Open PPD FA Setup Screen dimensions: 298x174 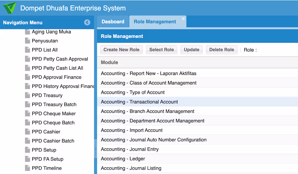point(47,159)
